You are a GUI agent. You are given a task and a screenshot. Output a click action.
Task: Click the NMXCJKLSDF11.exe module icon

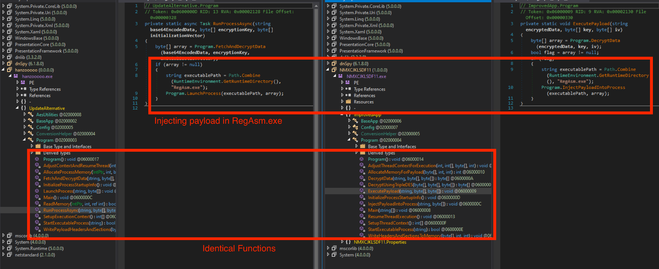pos(340,76)
